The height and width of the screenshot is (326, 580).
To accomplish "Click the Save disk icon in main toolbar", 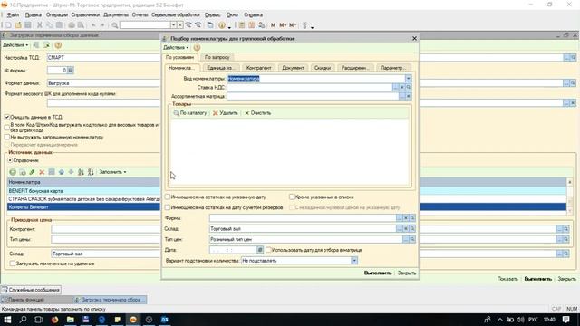I will (x=28, y=25).
